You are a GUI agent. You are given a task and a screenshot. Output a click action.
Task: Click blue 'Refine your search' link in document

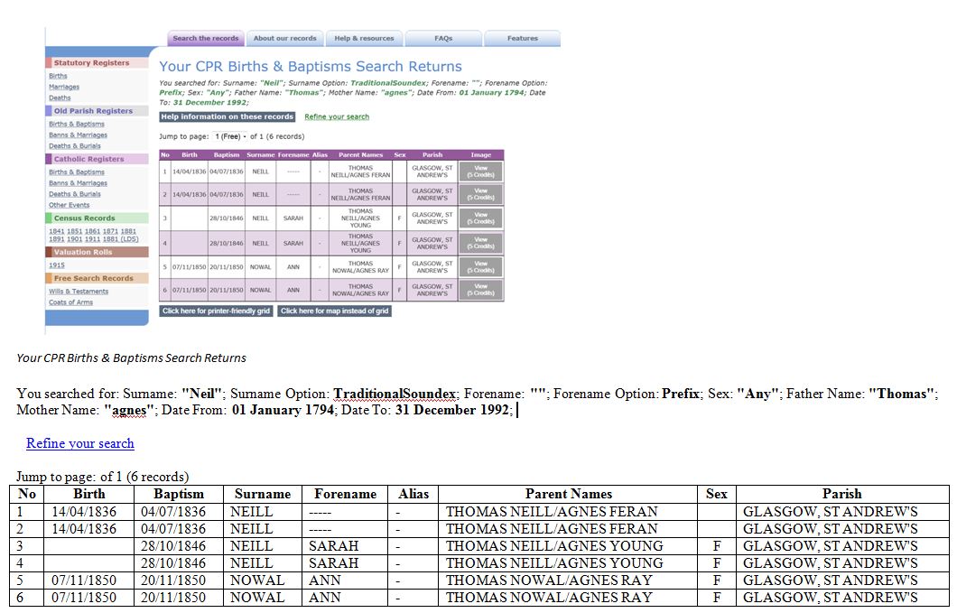tap(80, 443)
